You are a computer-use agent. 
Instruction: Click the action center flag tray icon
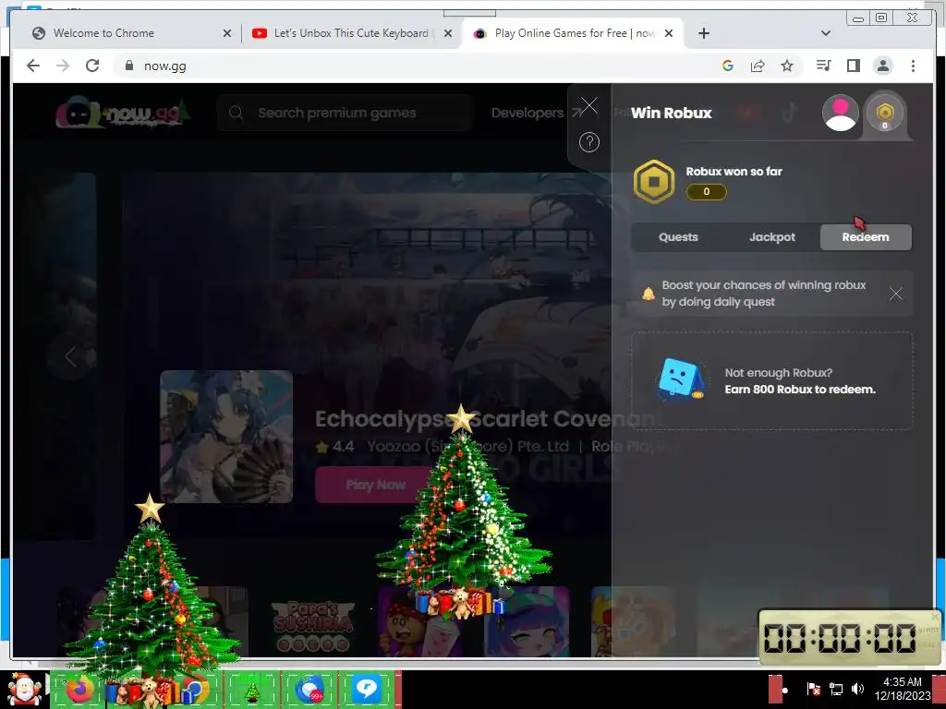(x=813, y=689)
